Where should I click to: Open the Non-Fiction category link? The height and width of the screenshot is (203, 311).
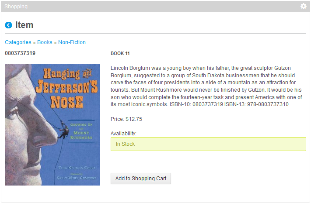point(72,42)
